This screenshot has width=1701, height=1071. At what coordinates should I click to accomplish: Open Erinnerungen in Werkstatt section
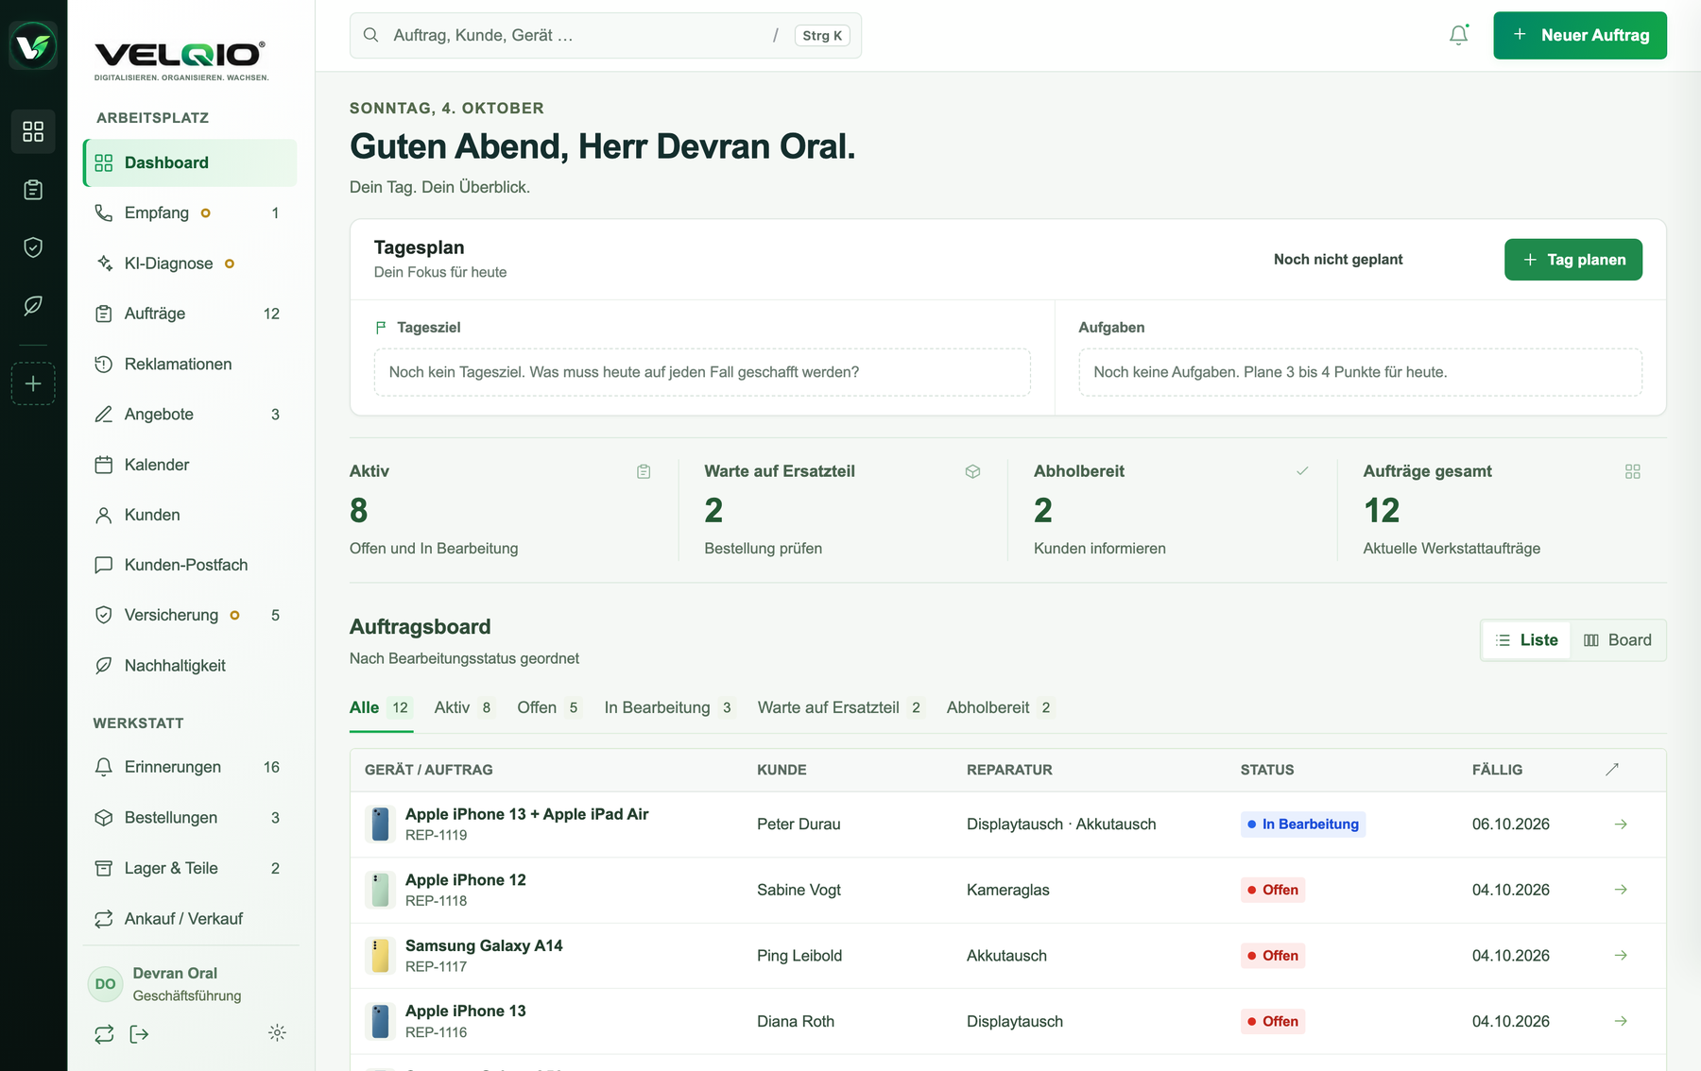[x=190, y=767]
